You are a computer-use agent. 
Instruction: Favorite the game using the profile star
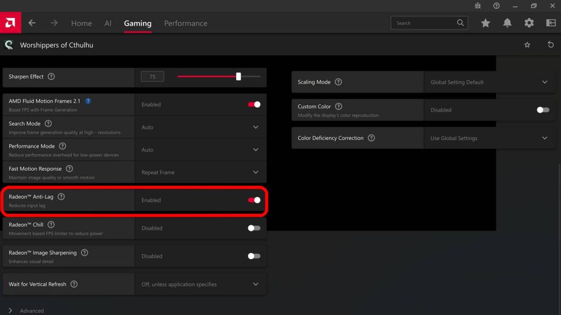527,45
